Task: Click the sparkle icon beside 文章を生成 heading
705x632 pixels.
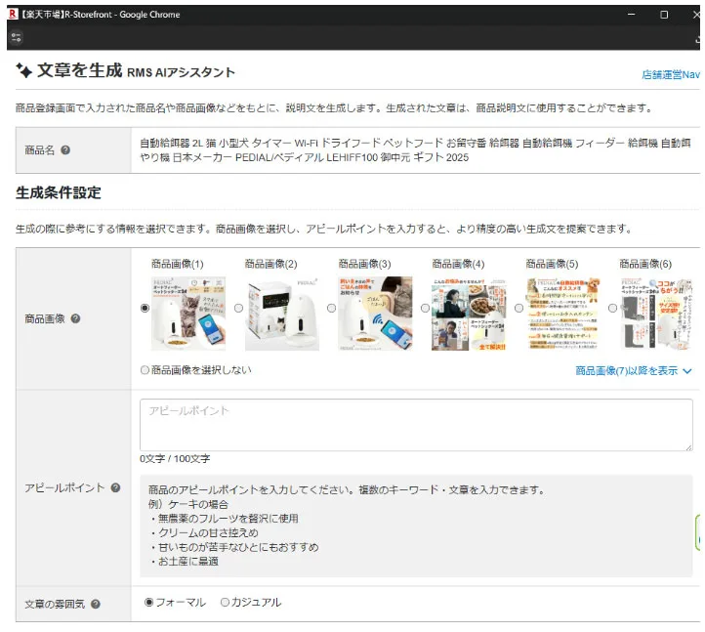Action: [x=24, y=71]
